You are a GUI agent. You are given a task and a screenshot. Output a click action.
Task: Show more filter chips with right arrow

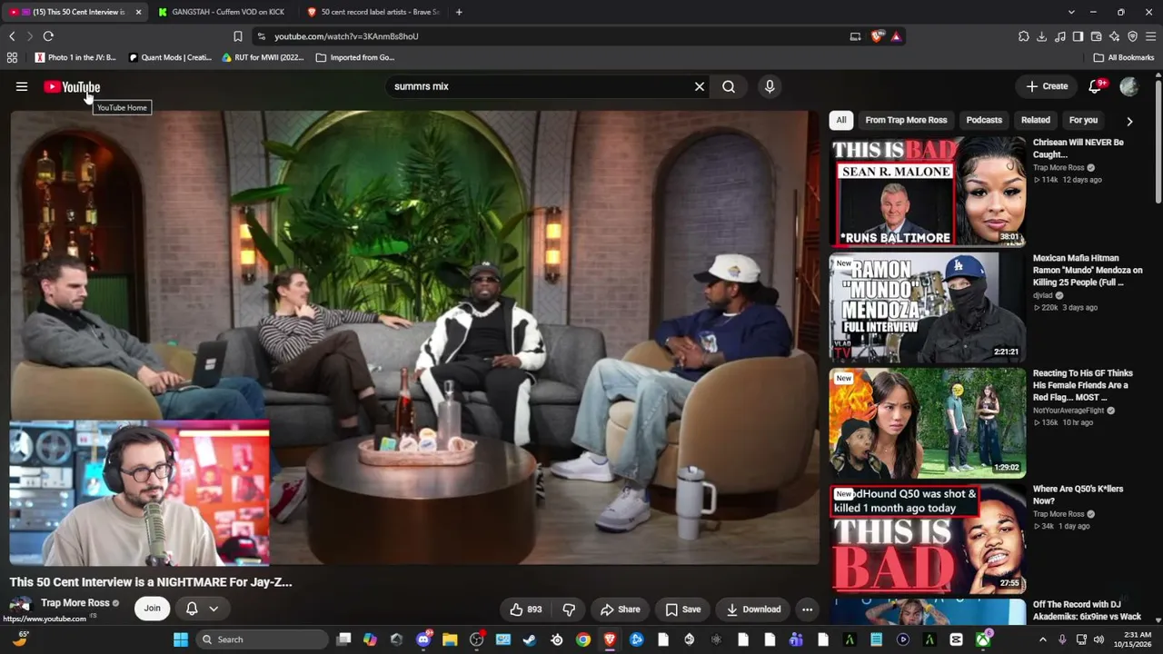click(x=1129, y=121)
